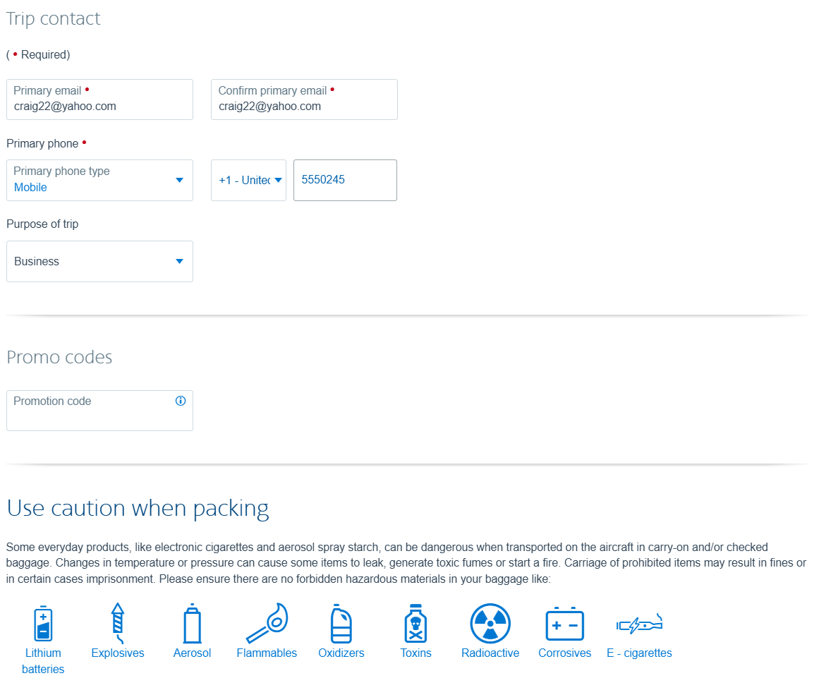Click the Toxins skull bottle icon

[x=415, y=623]
